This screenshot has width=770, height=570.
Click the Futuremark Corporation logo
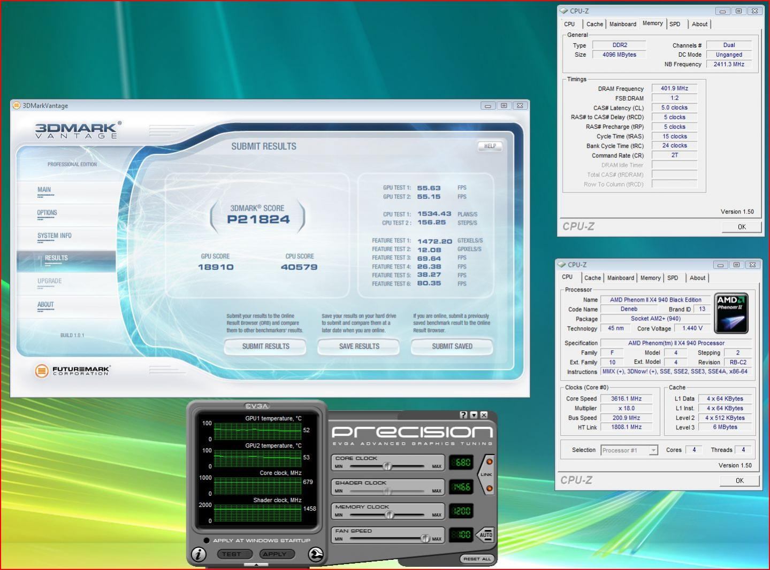(x=73, y=370)
